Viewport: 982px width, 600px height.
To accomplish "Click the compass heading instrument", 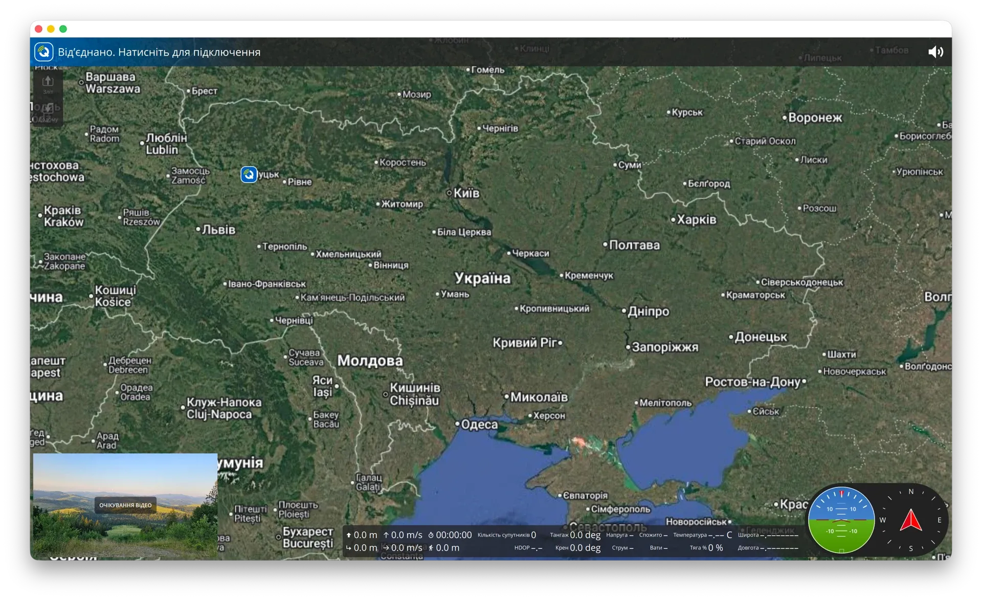I will 911,520.
